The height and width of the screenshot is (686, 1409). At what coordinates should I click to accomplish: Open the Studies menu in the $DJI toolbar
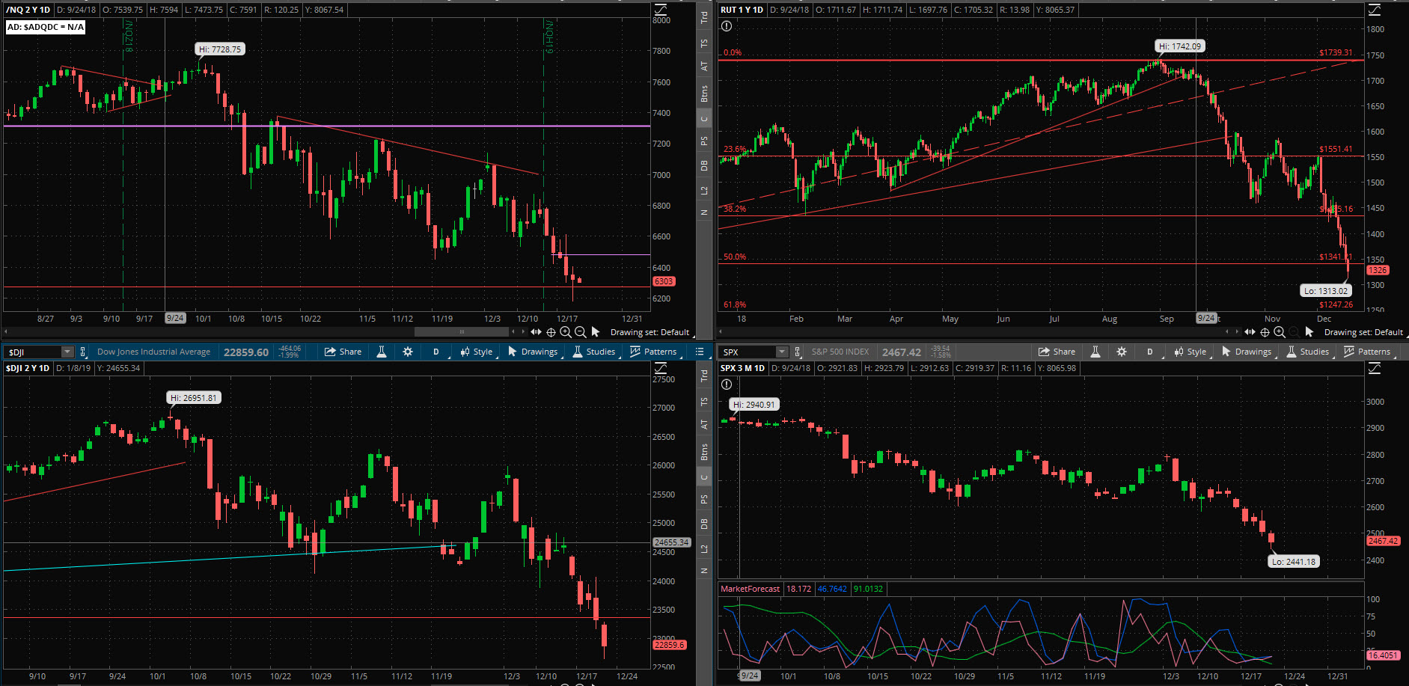click(x=594, y=352)
